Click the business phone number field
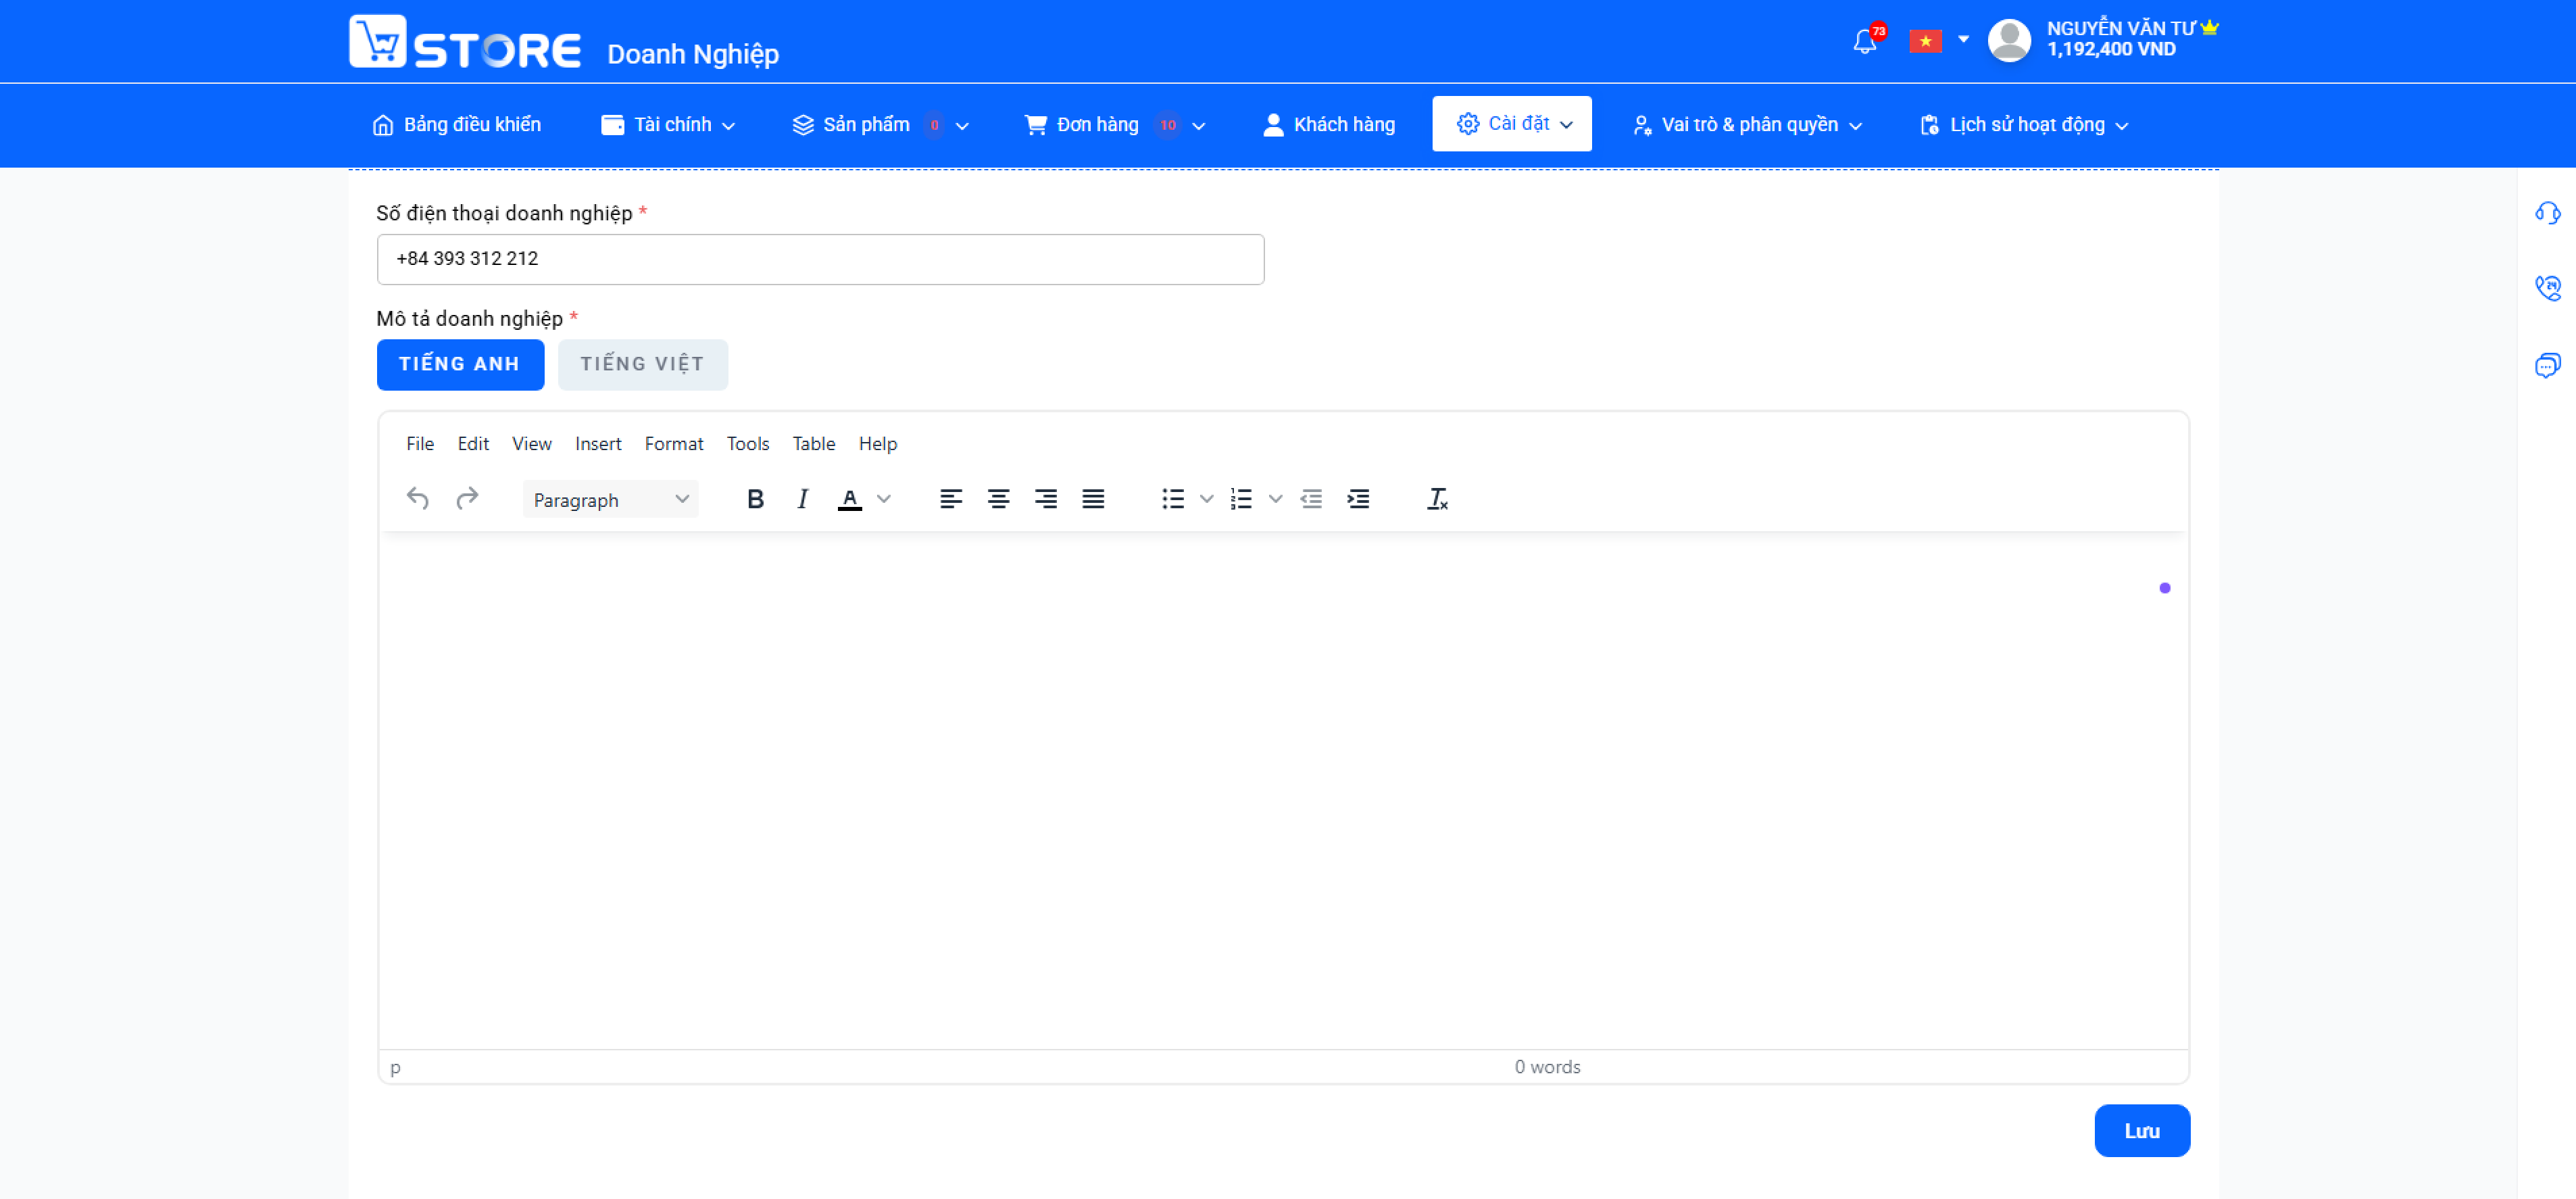The image size is (2576, 1199). pyautogui.click(x=820, y=259)
